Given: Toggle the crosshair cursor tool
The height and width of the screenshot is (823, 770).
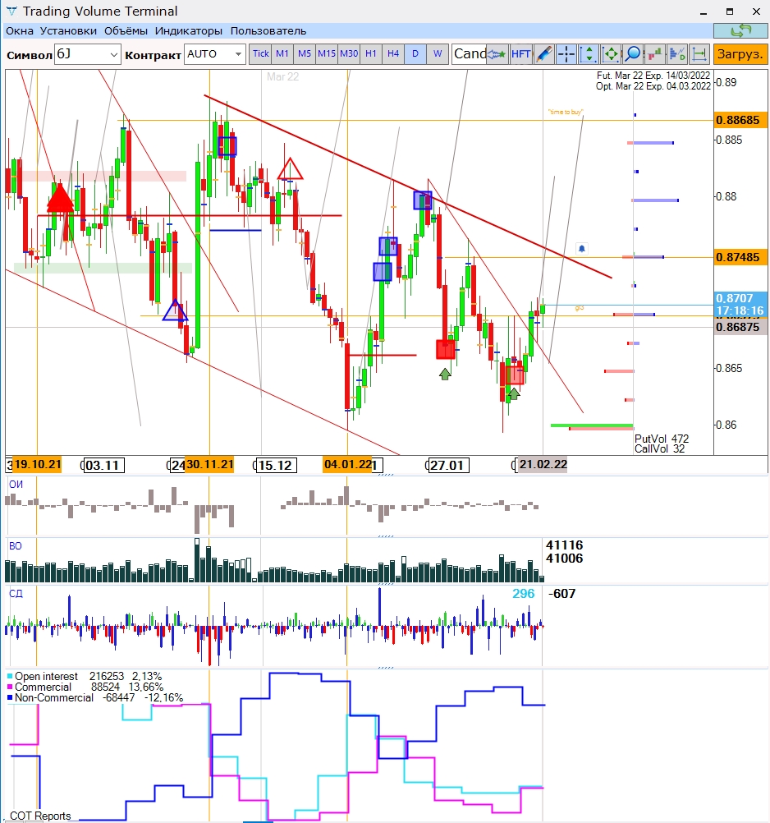Looking at the screenshot, I should (566, 54).
